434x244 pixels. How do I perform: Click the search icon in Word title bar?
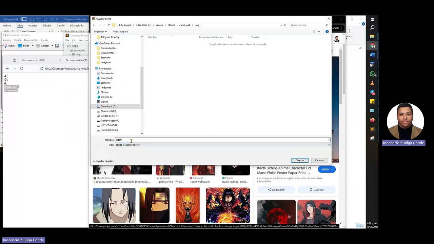pyautogui.click(x=52, y=19)
